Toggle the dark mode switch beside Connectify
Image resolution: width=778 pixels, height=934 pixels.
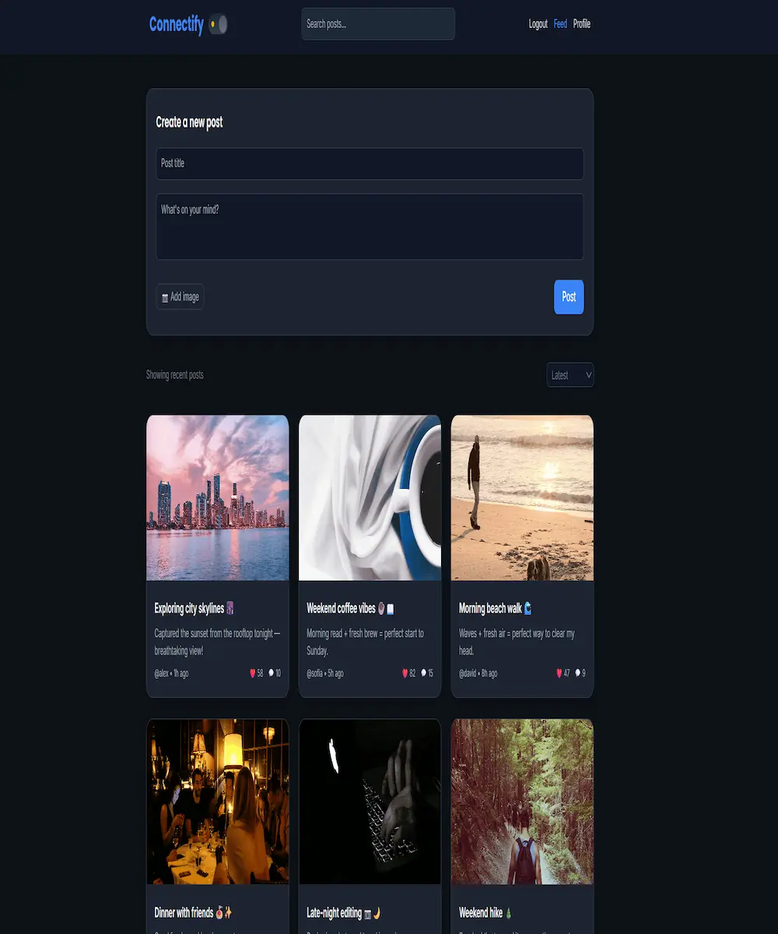click(218, 25)
